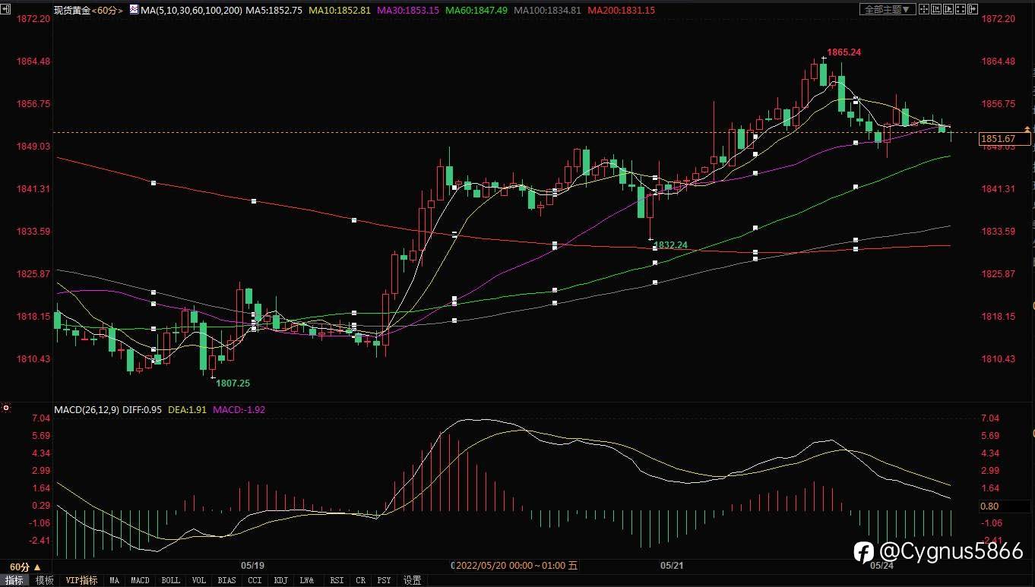Open the 全部主题 dropdown
Viewport: 1035px width, 587px height.
point(889,10)
